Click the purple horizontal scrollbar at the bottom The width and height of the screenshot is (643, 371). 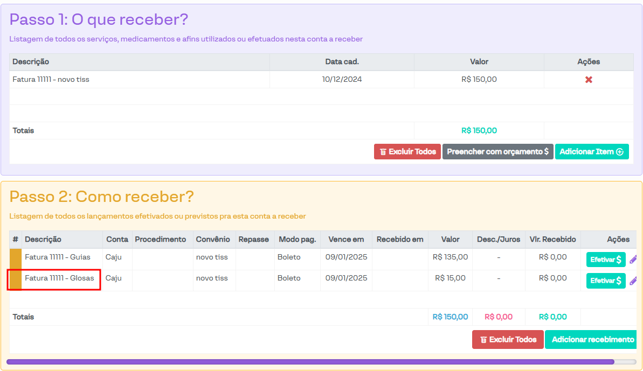pos(310,362)
